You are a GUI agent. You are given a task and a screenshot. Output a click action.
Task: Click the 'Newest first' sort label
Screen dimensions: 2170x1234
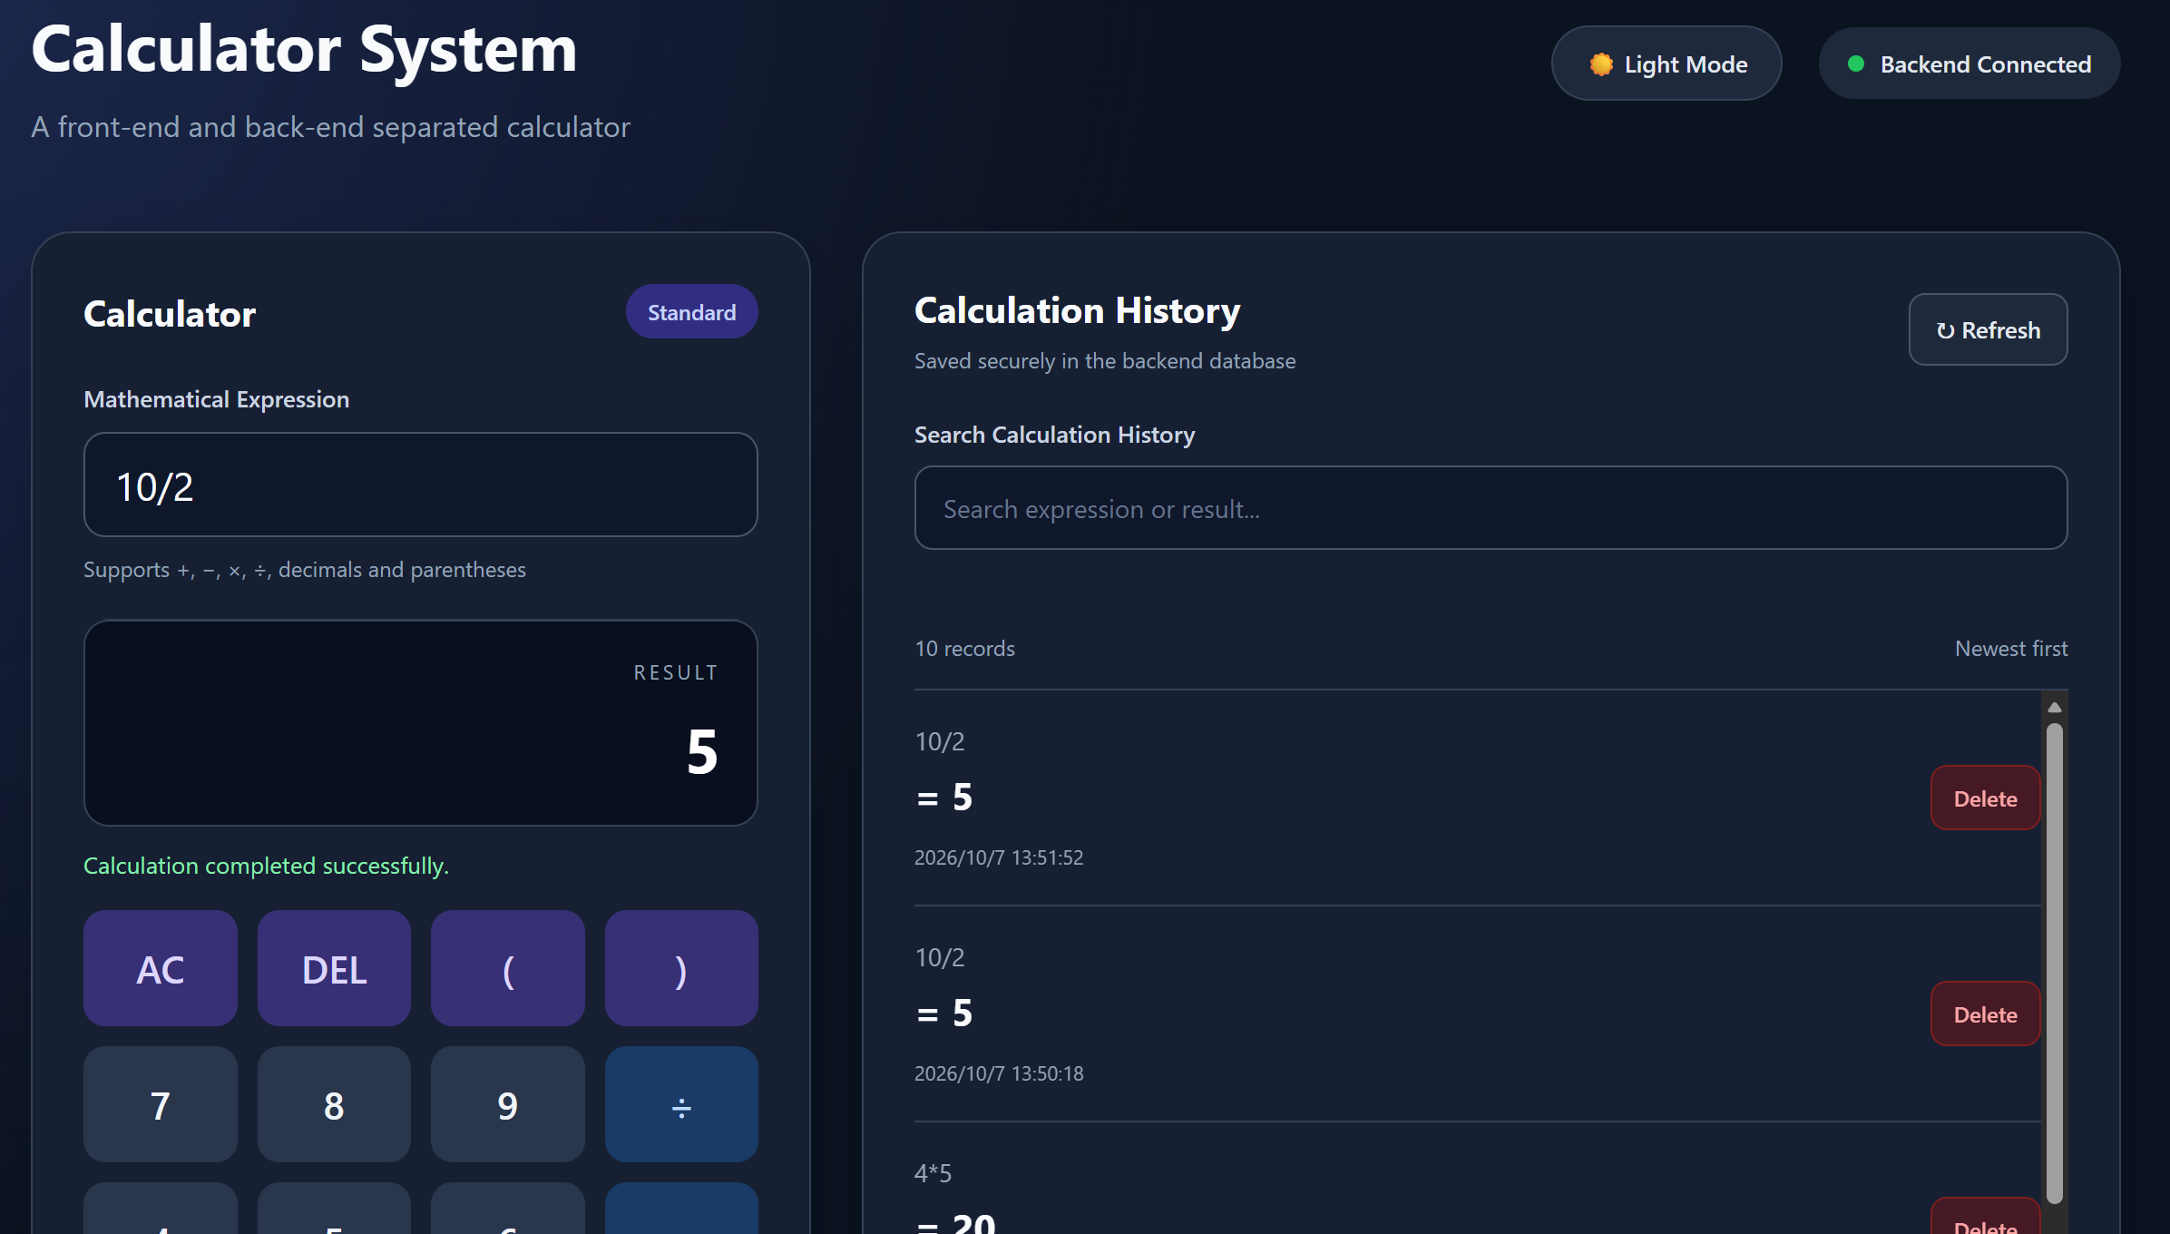(2011, 648)
